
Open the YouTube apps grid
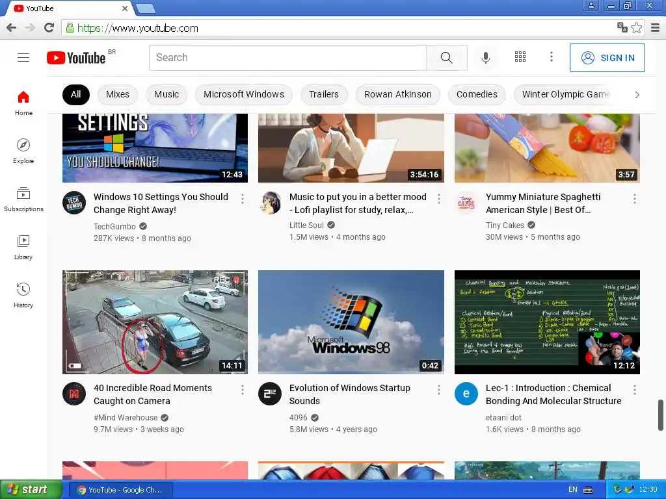pos(520,57)
